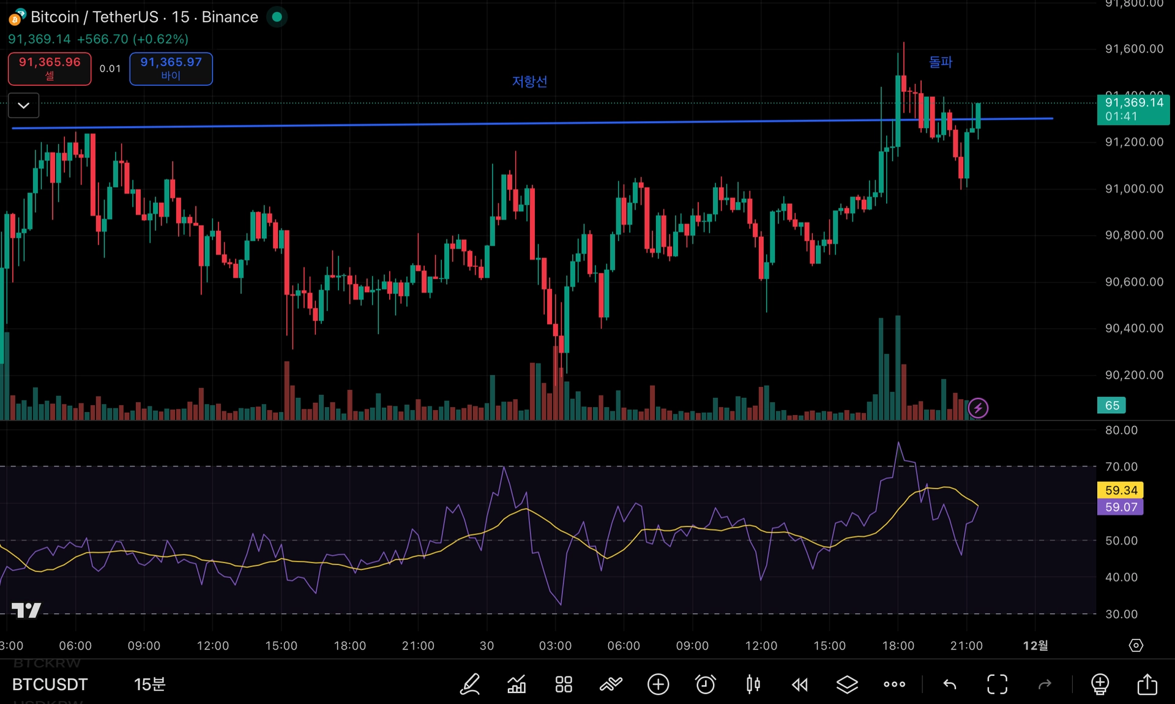Toggle fullscreen mode icon
Image resolution: width=1175 pixels, height=704 pixels.
click(997, 684)
